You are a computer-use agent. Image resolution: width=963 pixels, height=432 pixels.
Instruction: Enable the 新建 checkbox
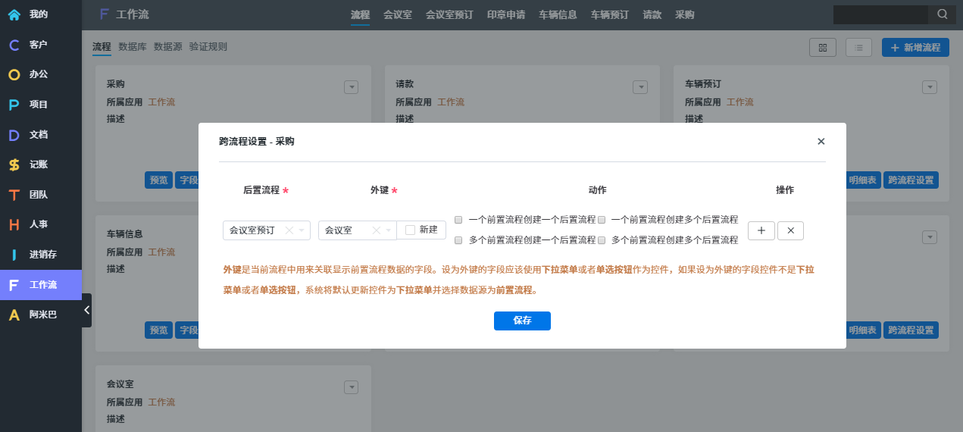tap(411, 230)
